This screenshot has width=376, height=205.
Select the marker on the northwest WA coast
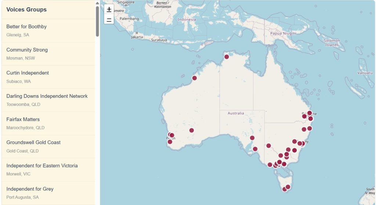point(195,78)
